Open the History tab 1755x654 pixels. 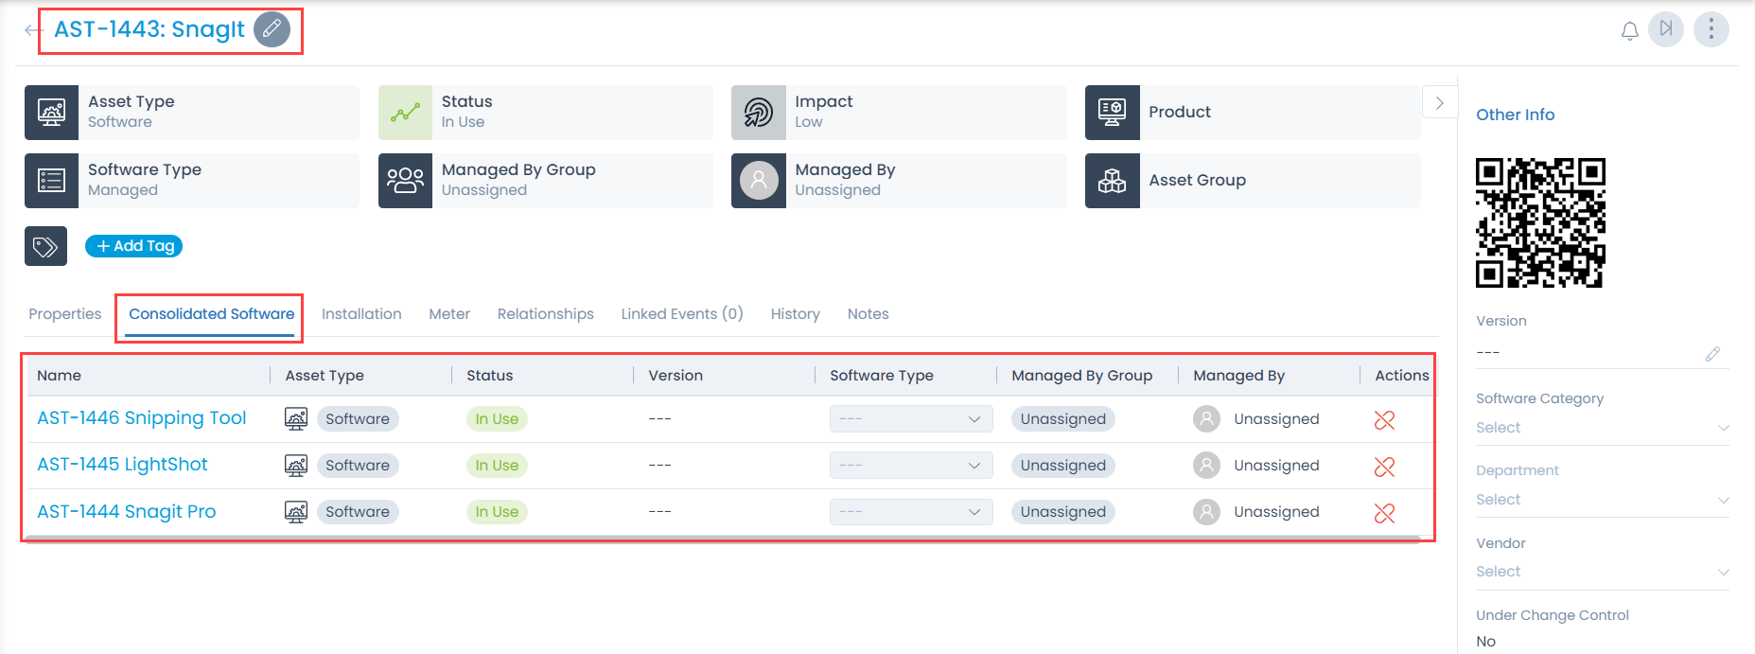(796, 314)
